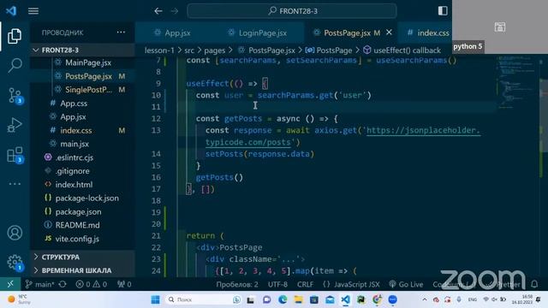Image resolution: width=548 pixels, height=308 pixels.
Task: Click the lesson-1 breadcrumb
Action: [159, 50]
